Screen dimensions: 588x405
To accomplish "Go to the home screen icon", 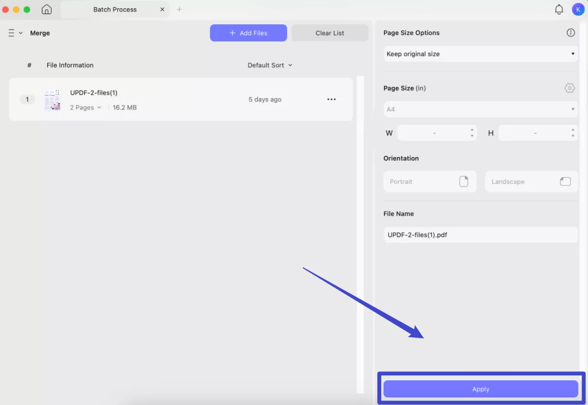I will pyautogui.click(x=47, y=9).
